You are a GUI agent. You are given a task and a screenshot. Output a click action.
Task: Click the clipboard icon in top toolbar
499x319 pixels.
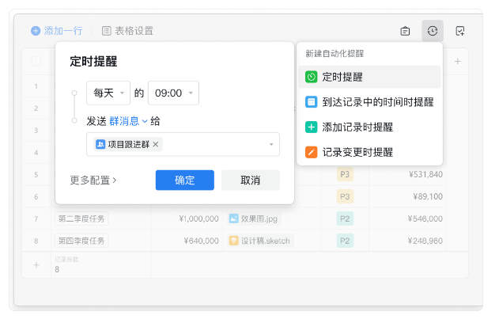click(405, 31)
